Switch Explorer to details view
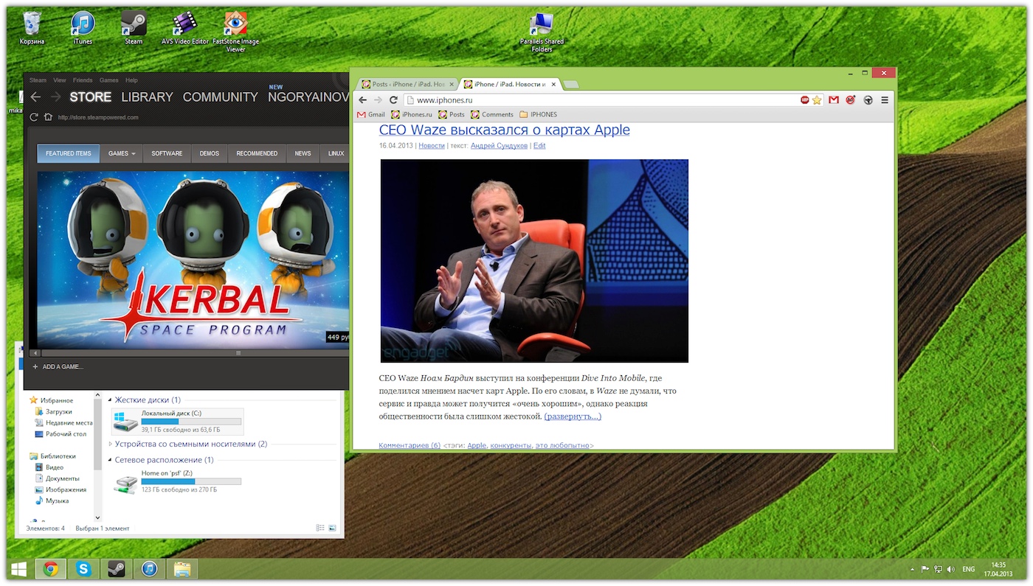The width and height of the screenshot is (1033, 586). click(x=320, y=528)
